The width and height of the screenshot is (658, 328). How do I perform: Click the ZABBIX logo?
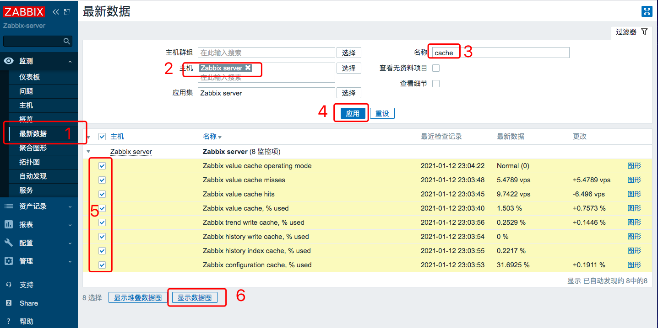24,11
